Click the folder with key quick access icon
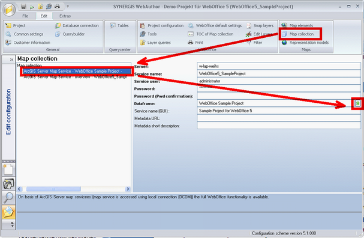Viewport: 364px width, 238px height. pyautogui.click(x=40, y=7)
